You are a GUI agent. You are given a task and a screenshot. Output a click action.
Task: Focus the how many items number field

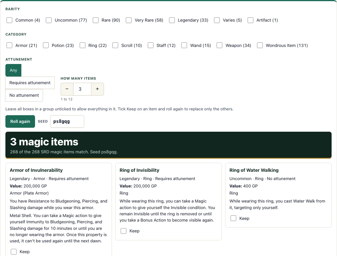click(82, 89)
